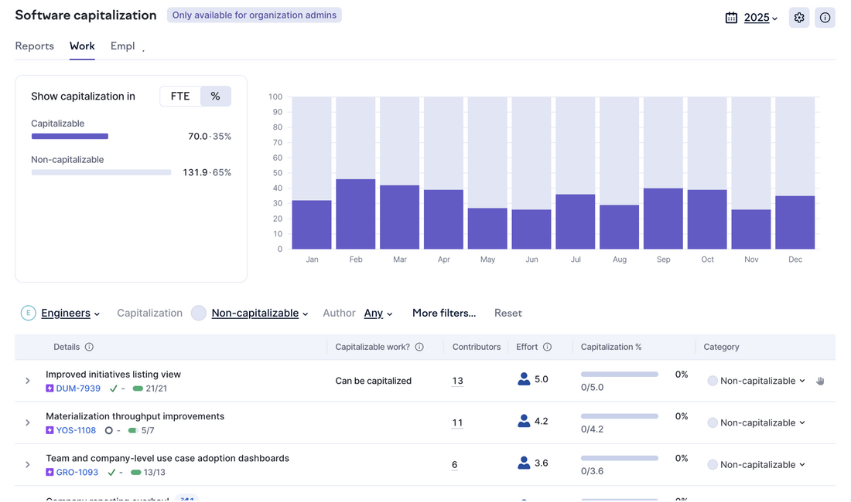Image resolution: width=851 pixels, height=502 pixels.
Task: Reset the active filters
Action: coord(508,313)
